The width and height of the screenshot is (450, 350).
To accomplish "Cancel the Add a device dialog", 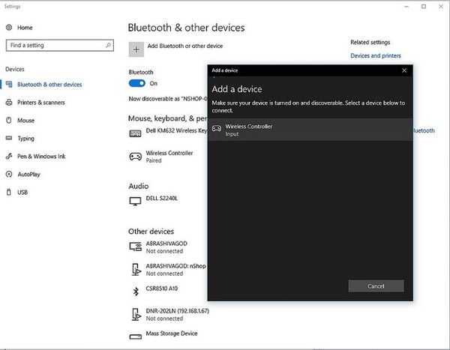I will coord(376,286).
